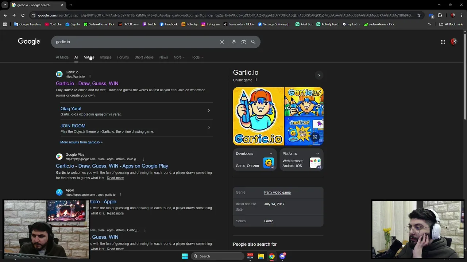Open Discord from taskbar
This screenshot has height=262, width=467.
[x=282, y=256]
